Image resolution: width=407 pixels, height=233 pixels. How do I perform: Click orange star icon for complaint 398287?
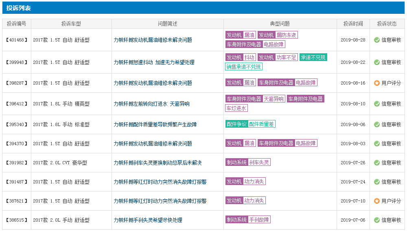pyautogui.click(x=377, y=83)
